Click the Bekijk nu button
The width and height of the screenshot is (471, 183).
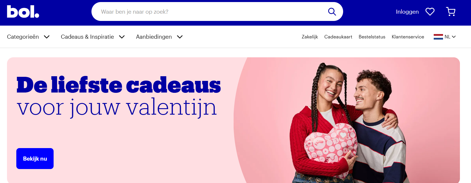(35, 159)
